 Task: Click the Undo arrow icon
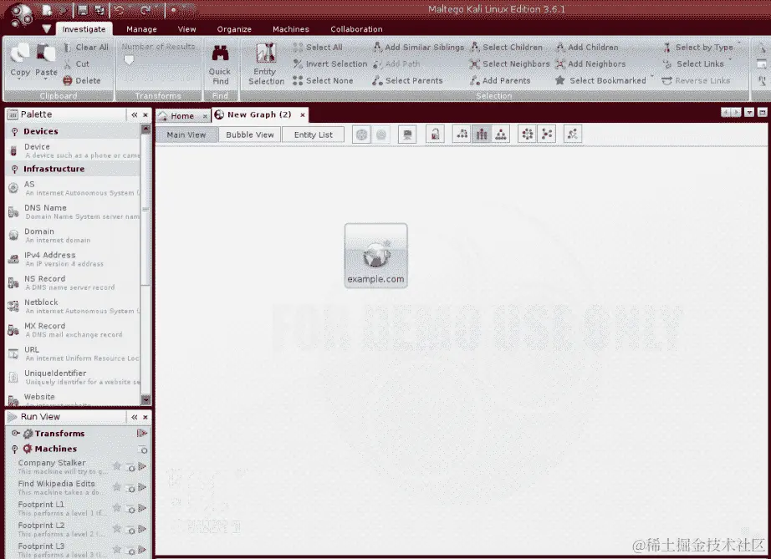(x=120, y=10)
